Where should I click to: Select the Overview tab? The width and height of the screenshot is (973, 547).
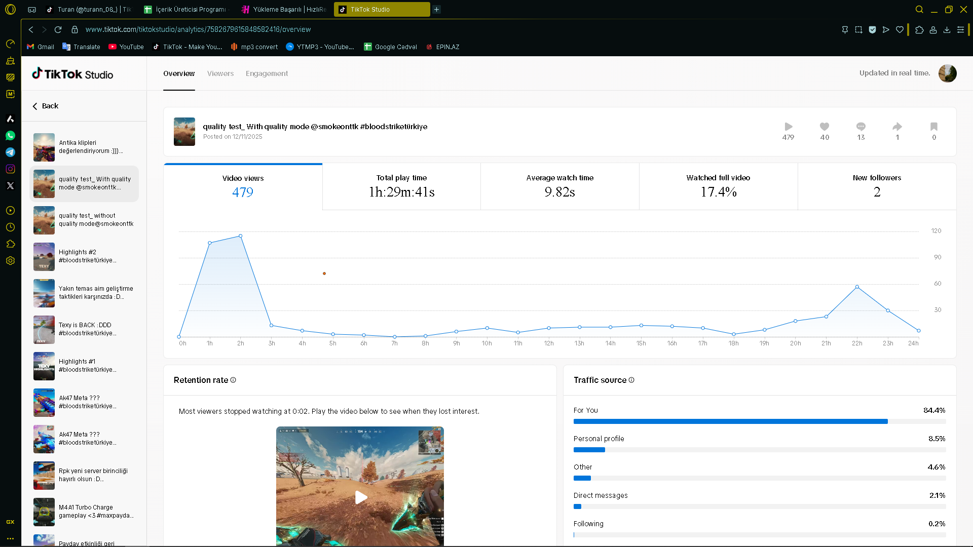[179, 73]
